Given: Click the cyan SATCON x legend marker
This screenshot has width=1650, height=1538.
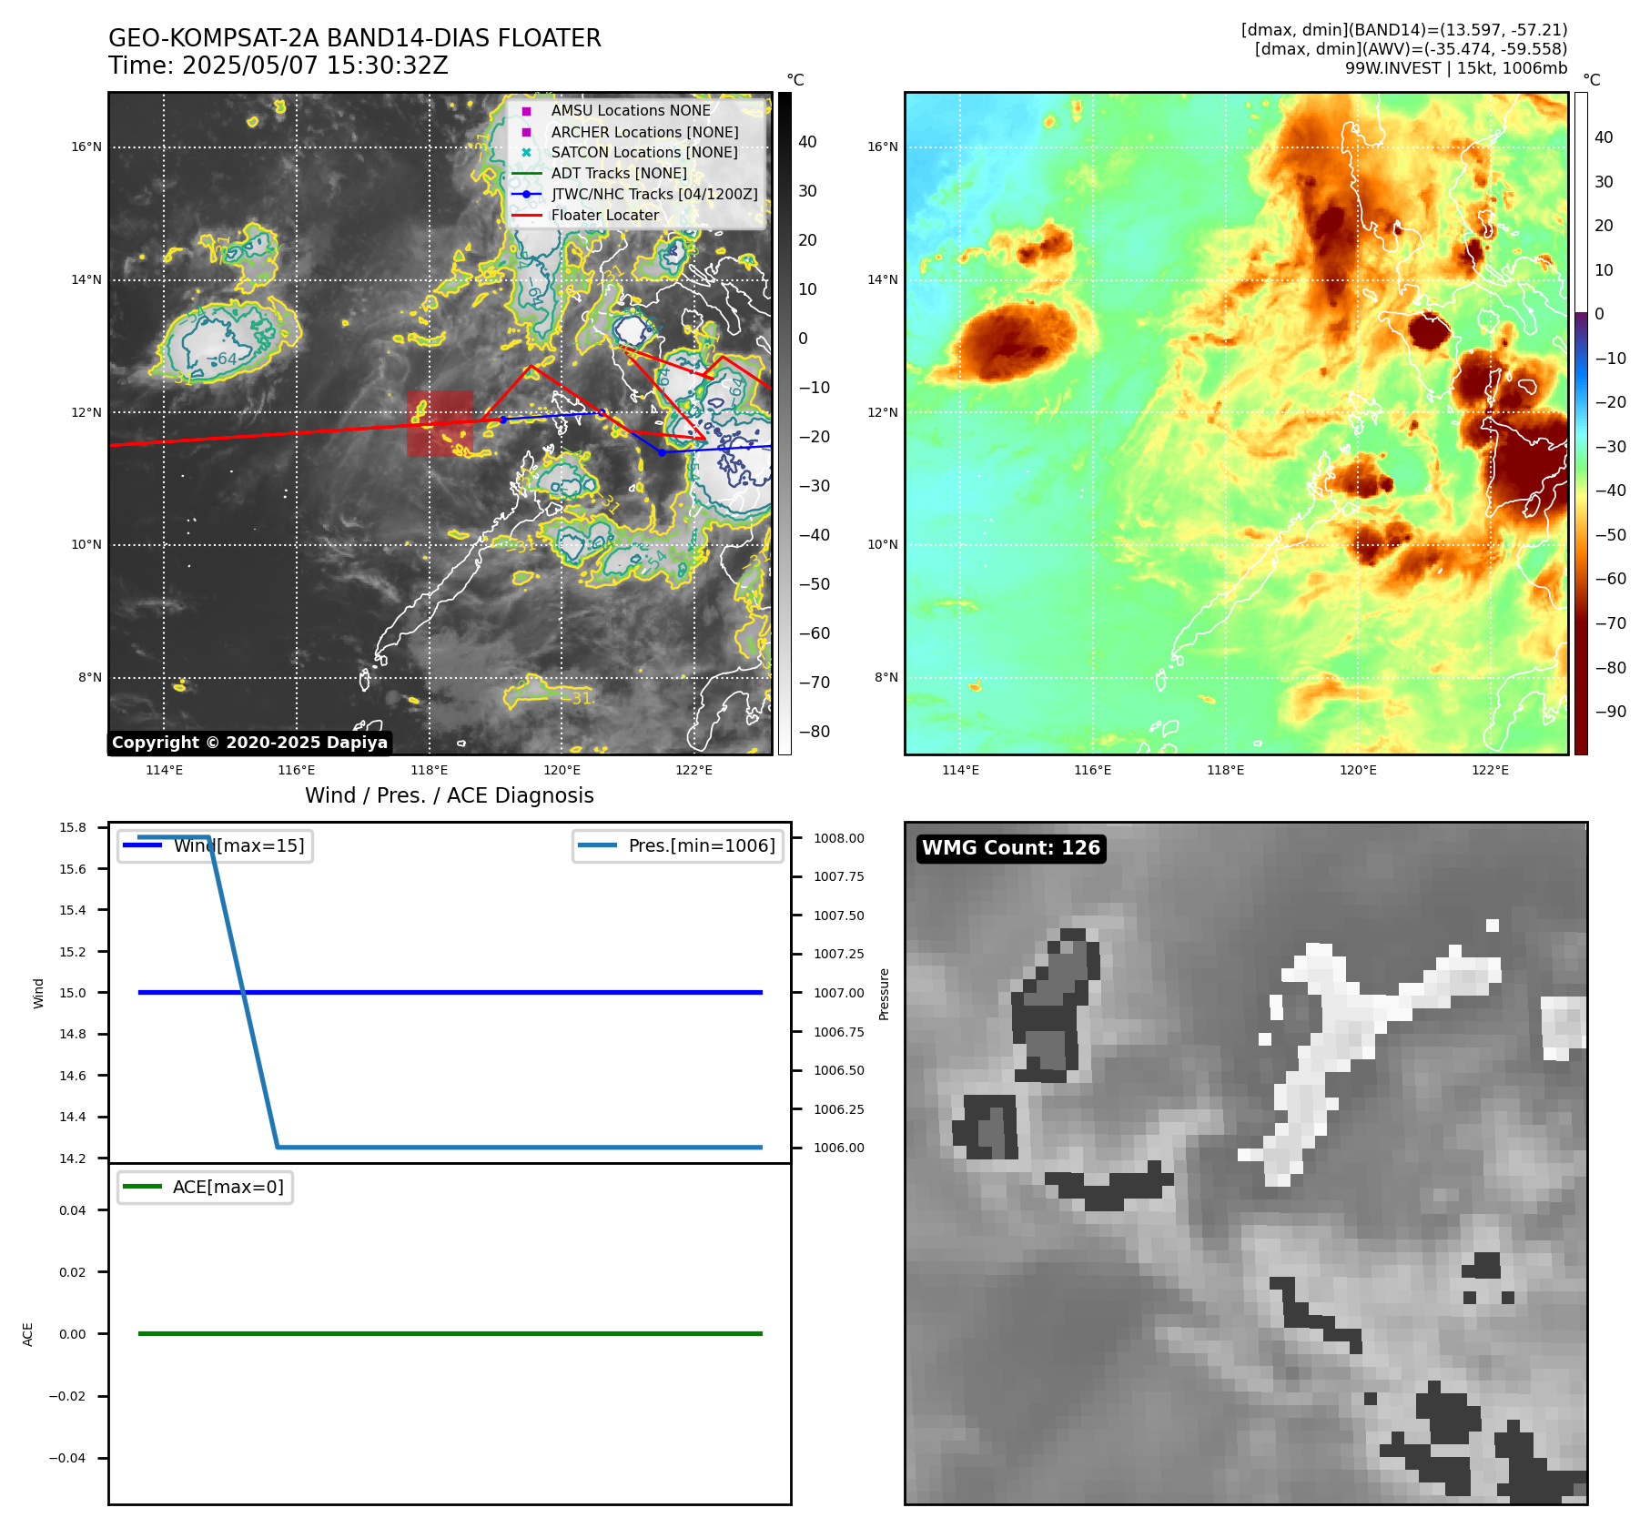Looking at the screenshot, I should click(x=526, y=152).
